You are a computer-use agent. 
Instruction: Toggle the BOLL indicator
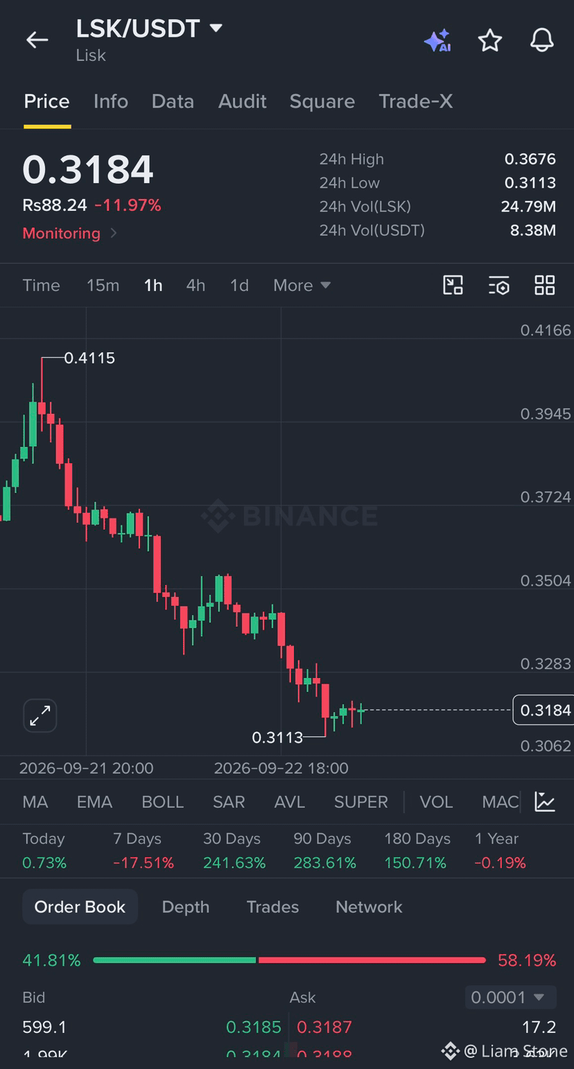pos(162,802)
